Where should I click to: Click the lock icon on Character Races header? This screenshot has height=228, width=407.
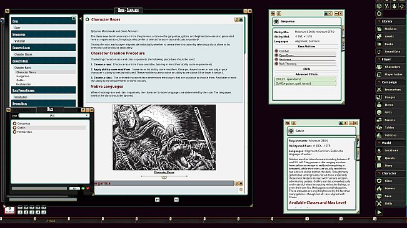(x=241, y=19)
